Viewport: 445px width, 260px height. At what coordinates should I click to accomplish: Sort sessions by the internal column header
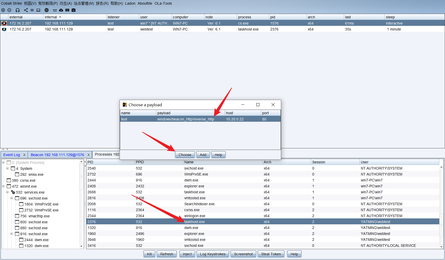(75, 17)
